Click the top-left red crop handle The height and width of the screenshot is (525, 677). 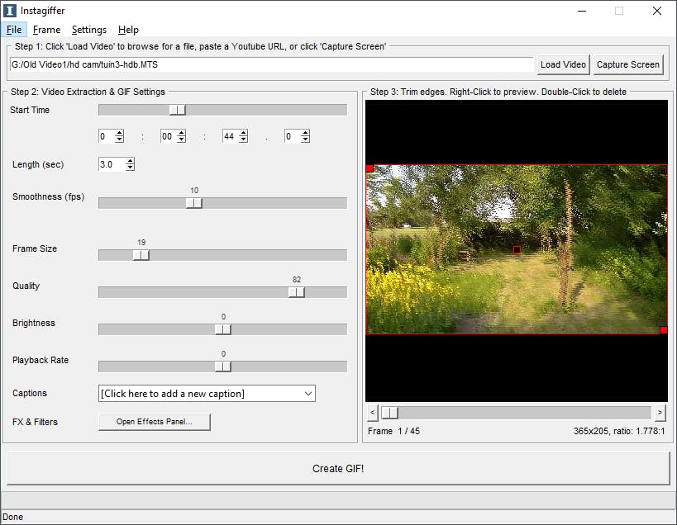tap(369, 168)
